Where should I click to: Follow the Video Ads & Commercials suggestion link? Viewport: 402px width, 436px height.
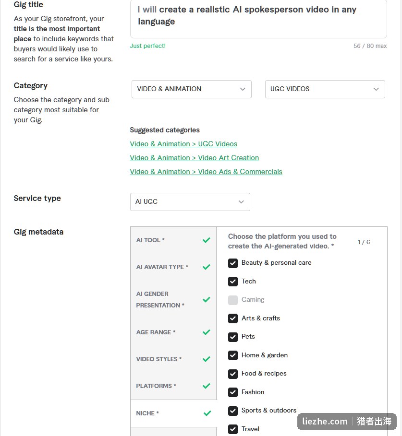[x=206, y=172]
